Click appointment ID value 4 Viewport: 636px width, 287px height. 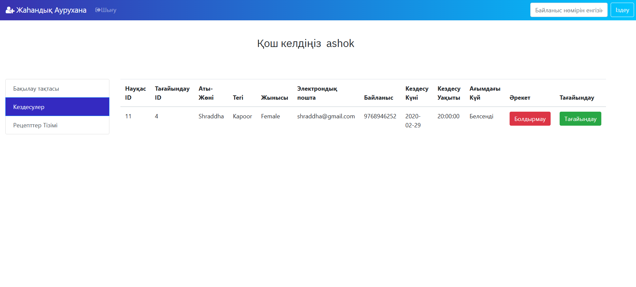click(x=156, y=116)
